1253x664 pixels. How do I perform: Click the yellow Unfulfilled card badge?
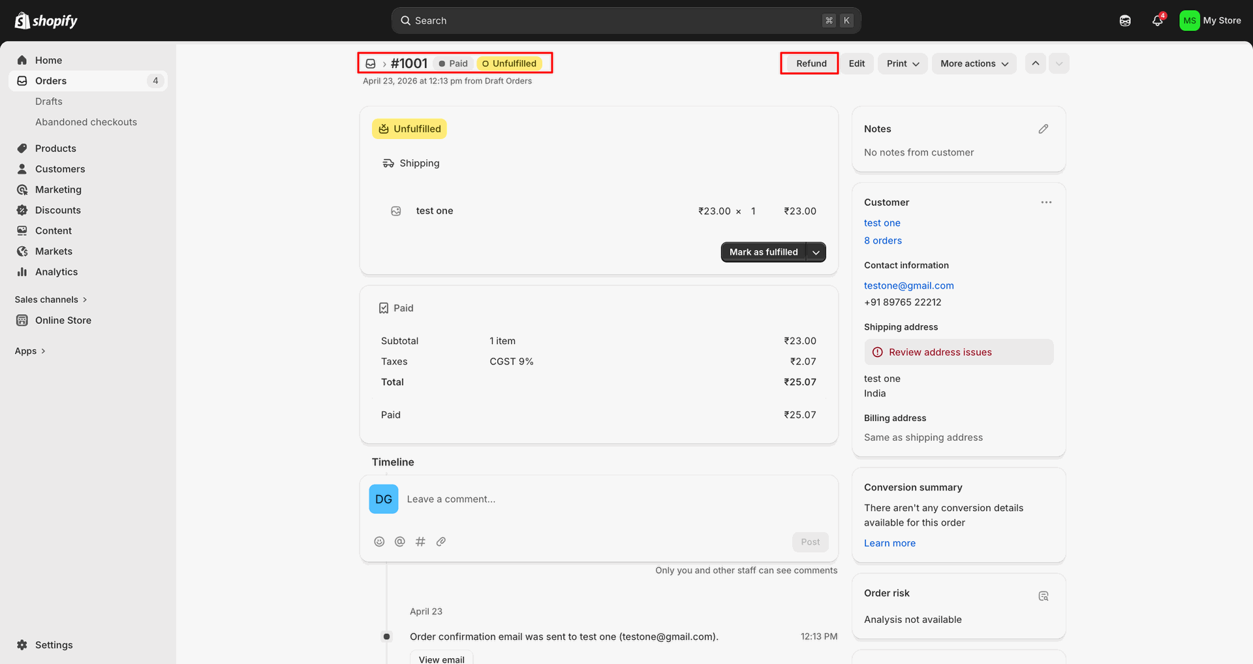[409, 129]
